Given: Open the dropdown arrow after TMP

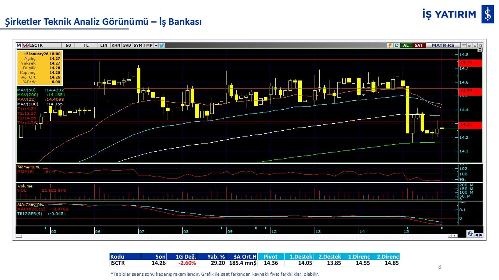Looking at the screenshot, I should coord(156,45).
